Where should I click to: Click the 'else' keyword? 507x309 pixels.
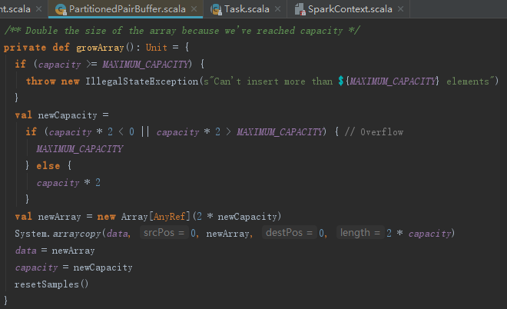(48, 166)
